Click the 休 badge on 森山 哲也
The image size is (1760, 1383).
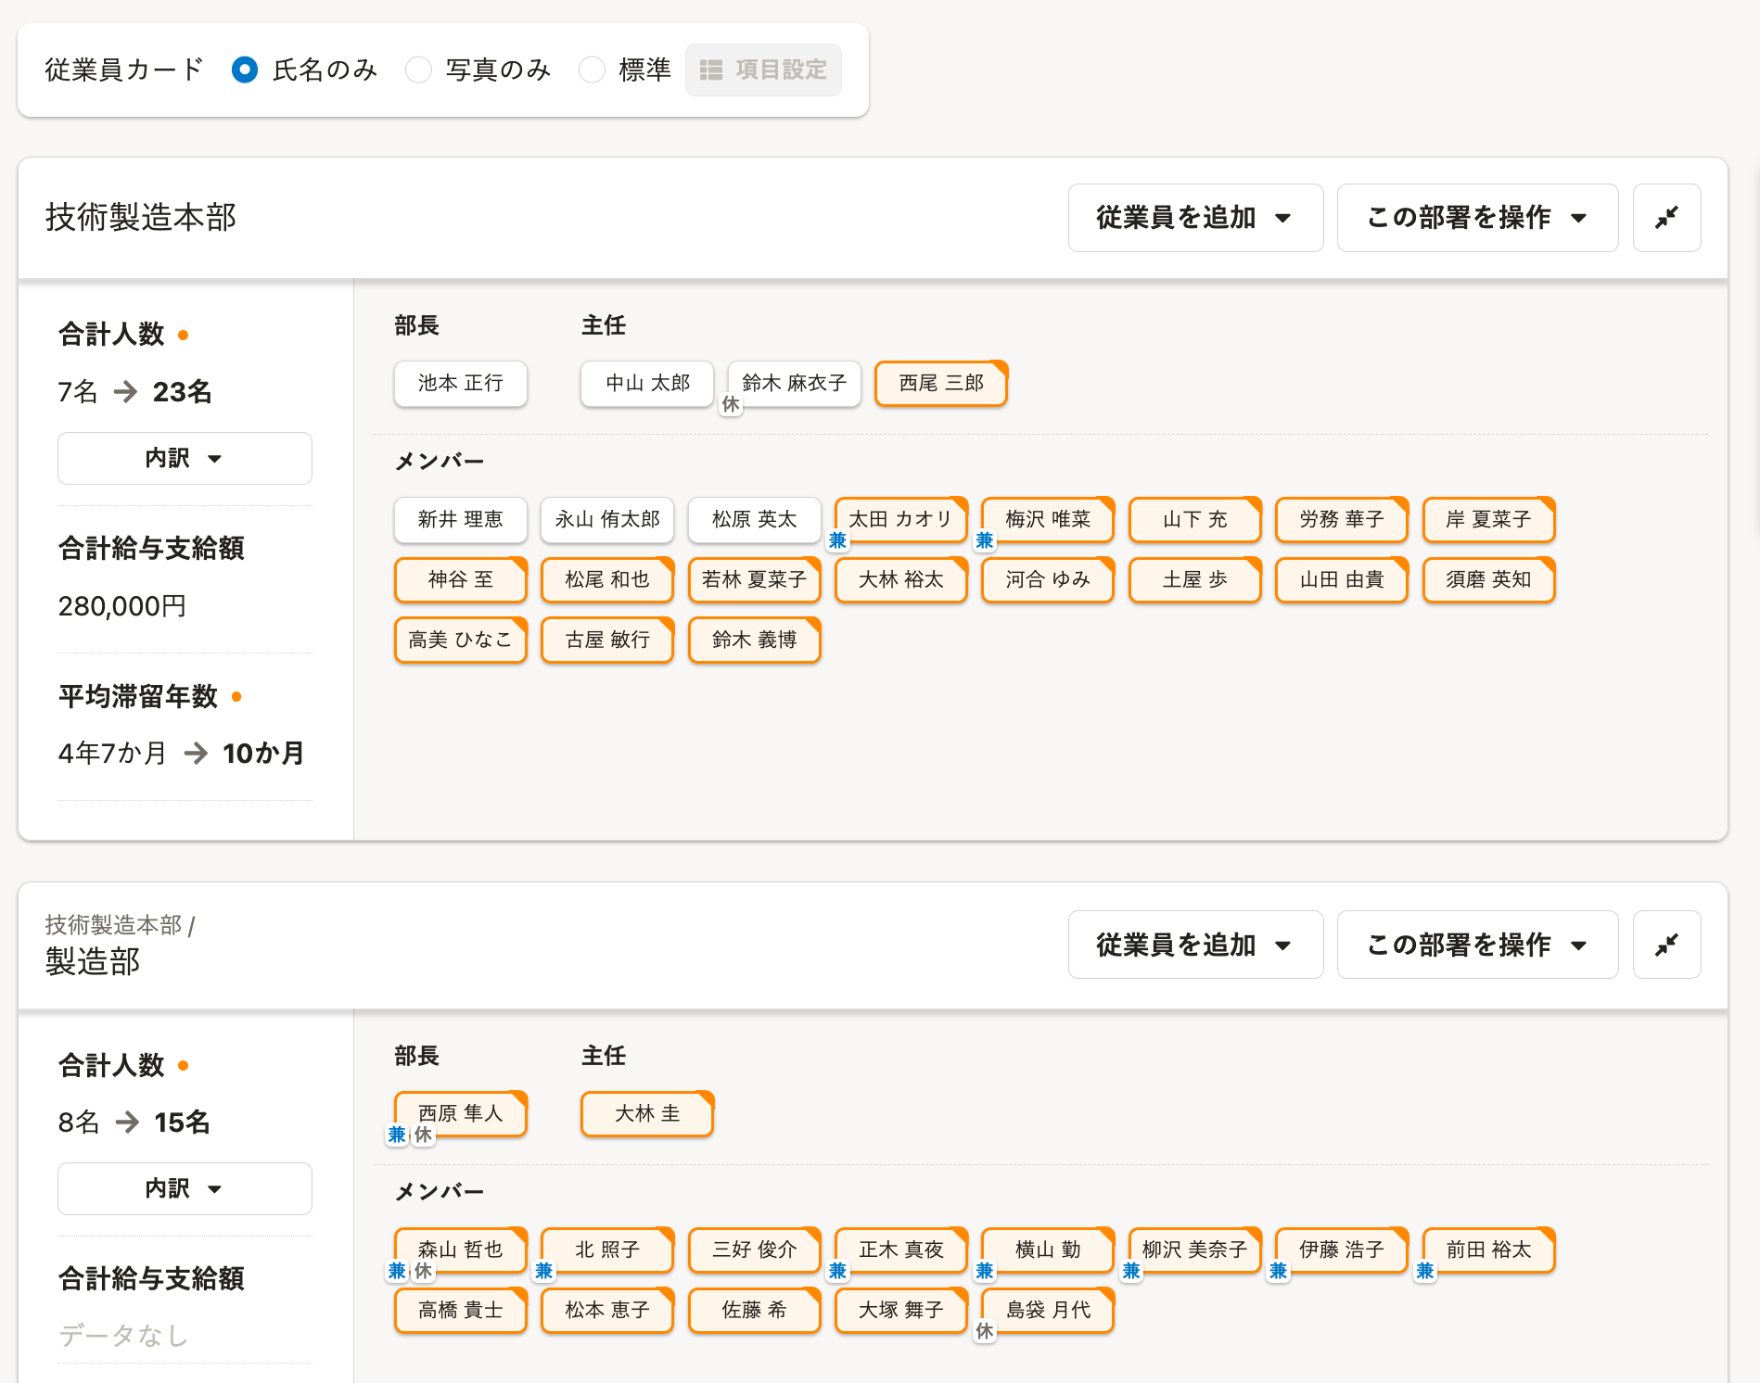click(x=423, y=1271)
